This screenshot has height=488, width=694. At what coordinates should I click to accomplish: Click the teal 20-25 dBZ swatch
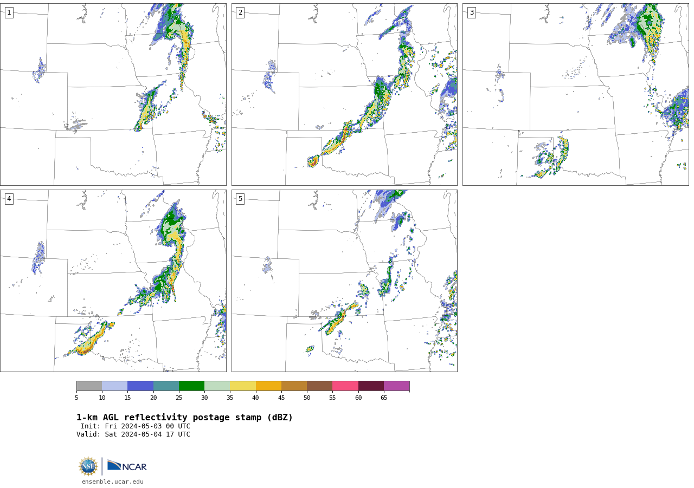pos(166,386)
